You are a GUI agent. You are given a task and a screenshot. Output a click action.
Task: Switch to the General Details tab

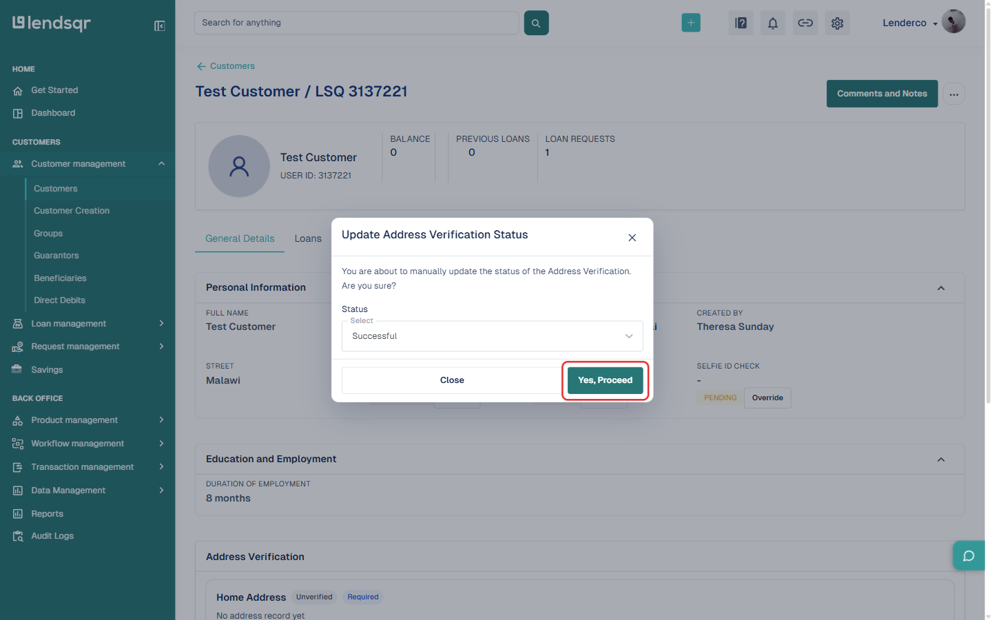click(240, 238)
